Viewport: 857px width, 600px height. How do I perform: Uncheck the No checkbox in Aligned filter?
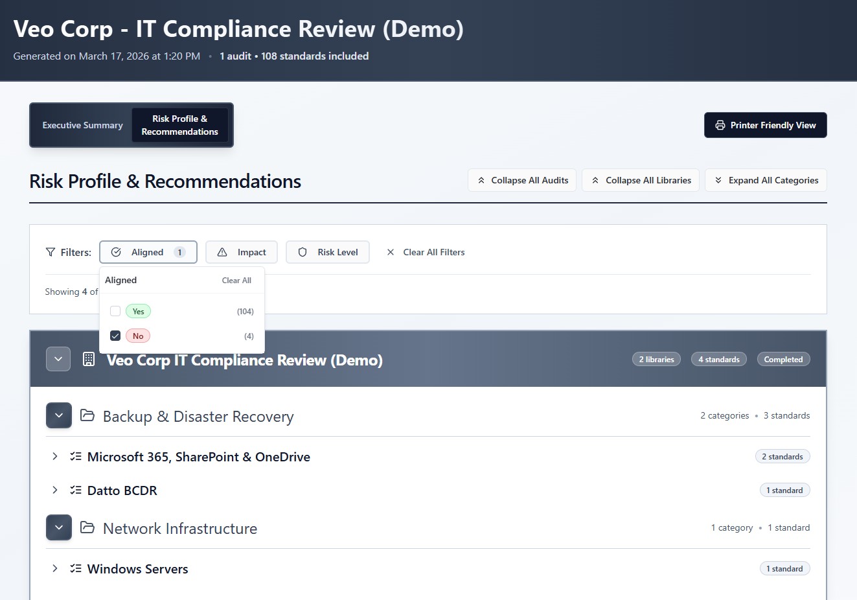pos(115,336)
